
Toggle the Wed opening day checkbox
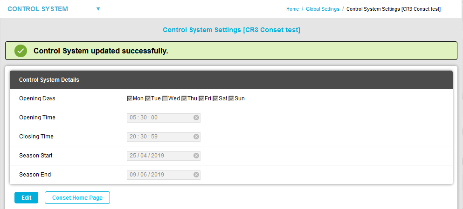point(165,98)
